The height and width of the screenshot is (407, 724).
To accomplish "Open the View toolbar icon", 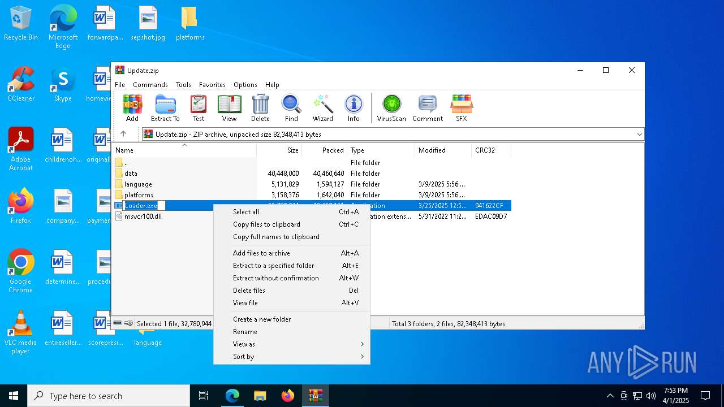I will pyautogui.click(x=229, y=108).
